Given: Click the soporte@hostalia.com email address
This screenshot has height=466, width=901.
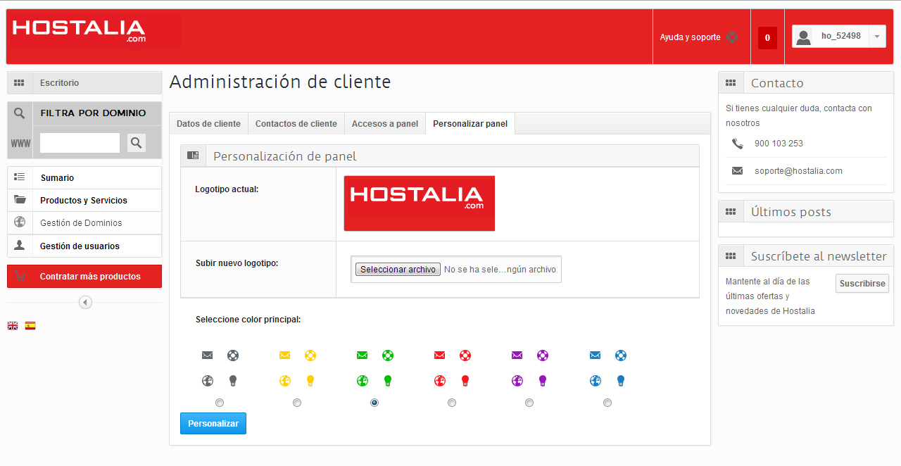Looking at the screenshot, I should [798, 171].
